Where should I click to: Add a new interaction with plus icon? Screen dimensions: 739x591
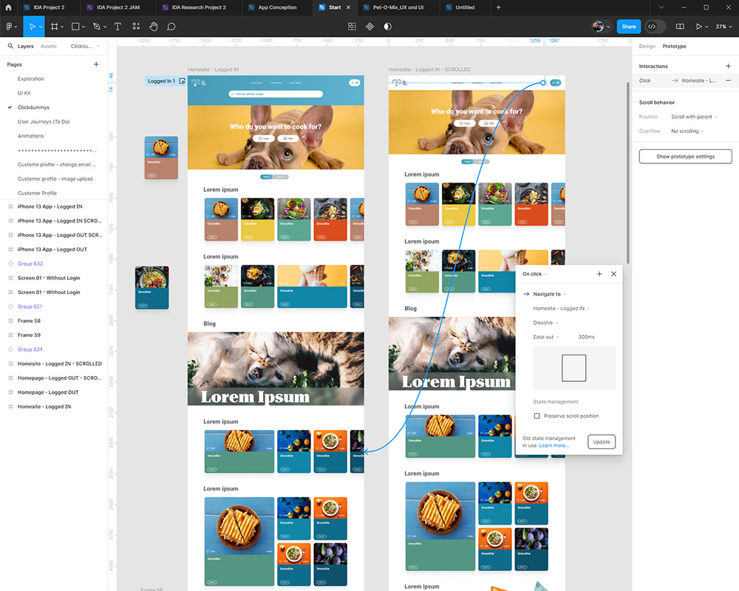(x=728, y=66)
